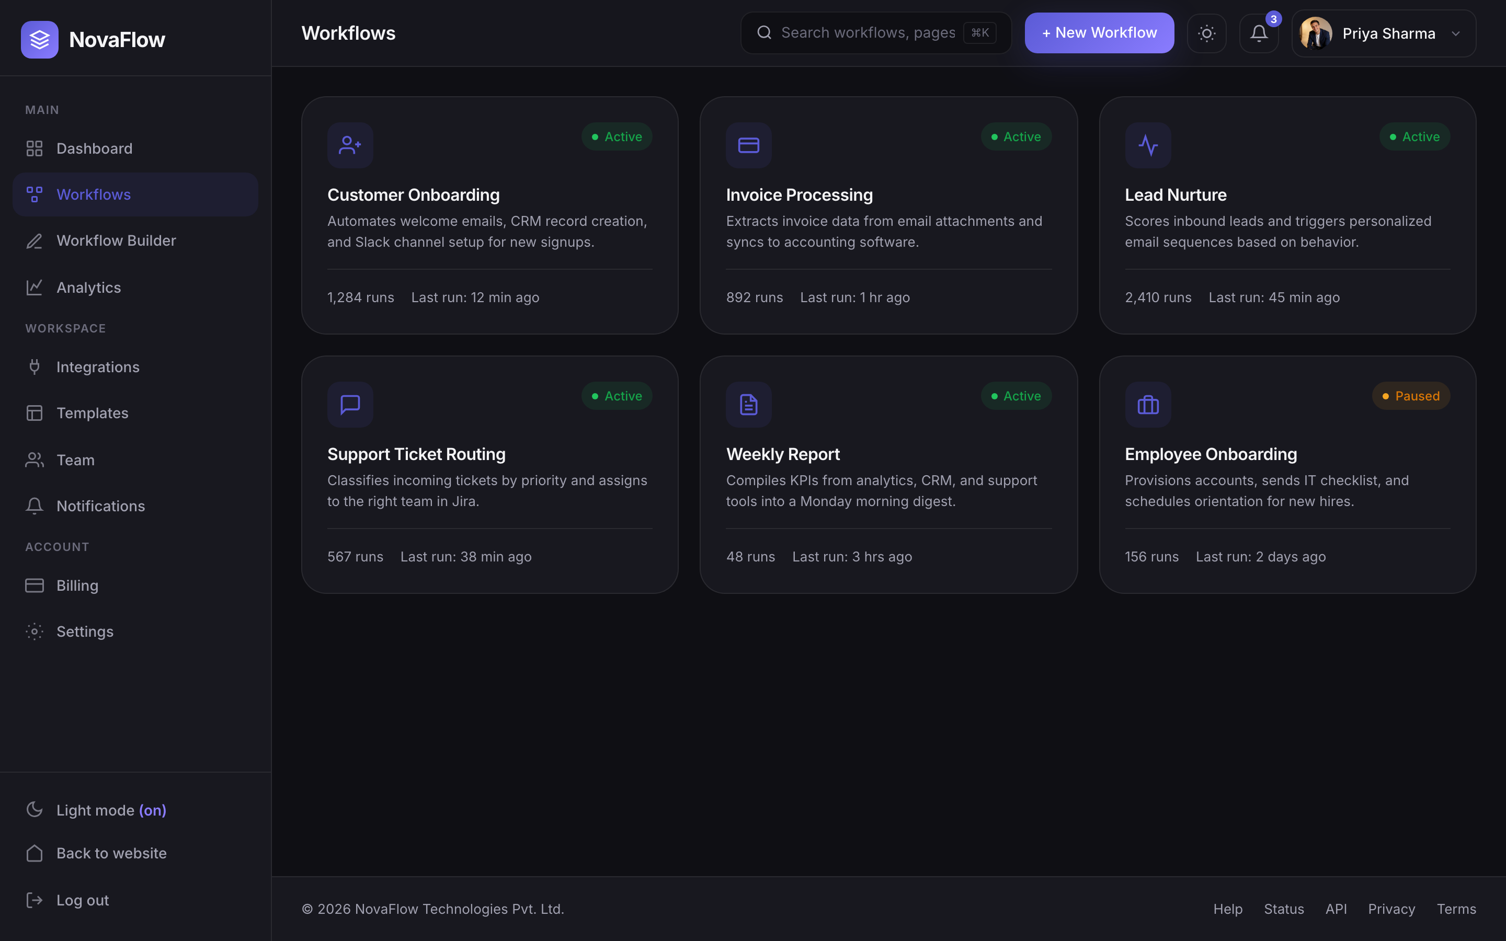Image resolution: width=1506 pixels, height=941 pixels.
Task: Click the Employee Onboarding briefcase icon
Action: 1148,405
